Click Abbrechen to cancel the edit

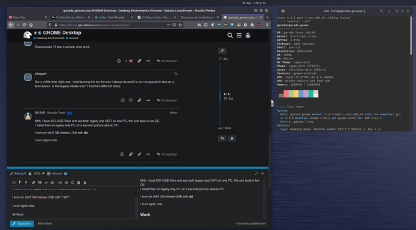click(x=45, y=223)
